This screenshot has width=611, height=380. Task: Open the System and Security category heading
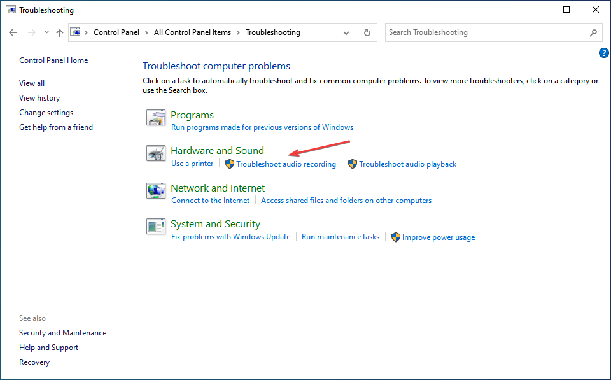(216, 223)
